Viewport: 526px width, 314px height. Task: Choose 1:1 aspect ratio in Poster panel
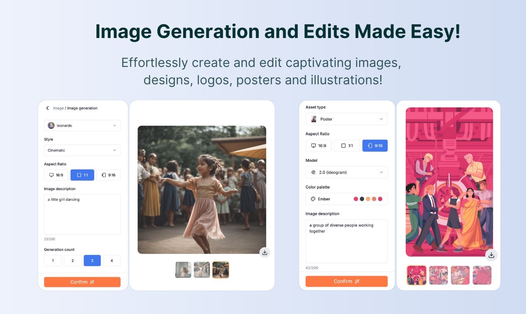coord(347,146)
